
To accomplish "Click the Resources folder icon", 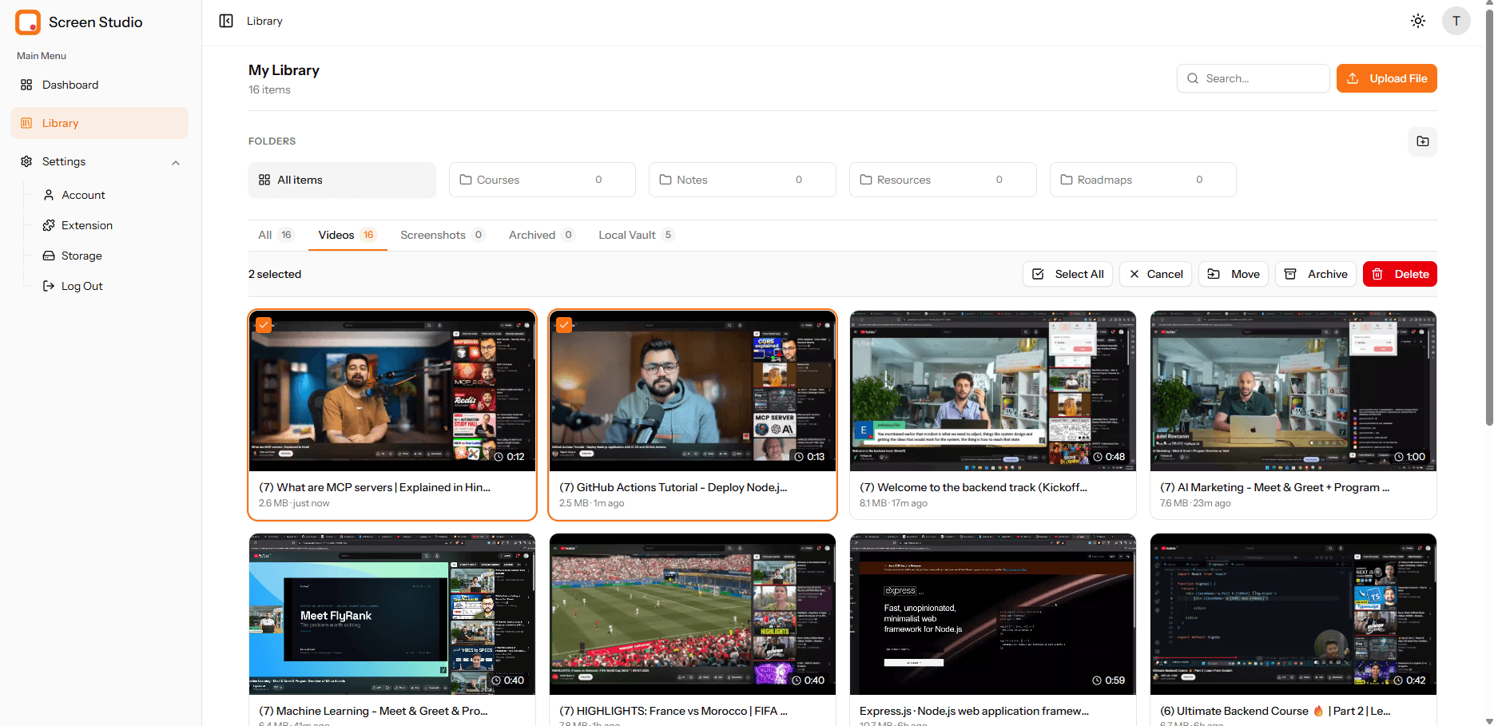I will click(866, 180).
